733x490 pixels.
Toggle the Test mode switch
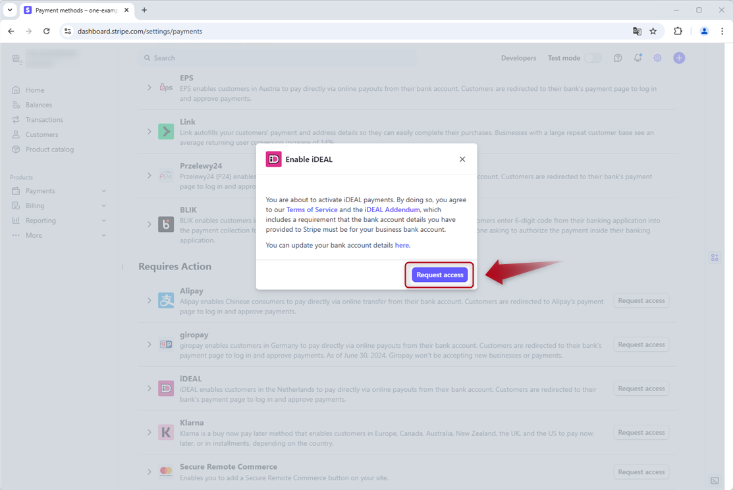[x=593, y=58]
